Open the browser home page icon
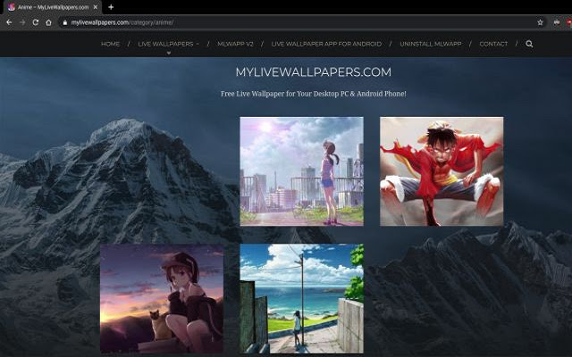 48,22
